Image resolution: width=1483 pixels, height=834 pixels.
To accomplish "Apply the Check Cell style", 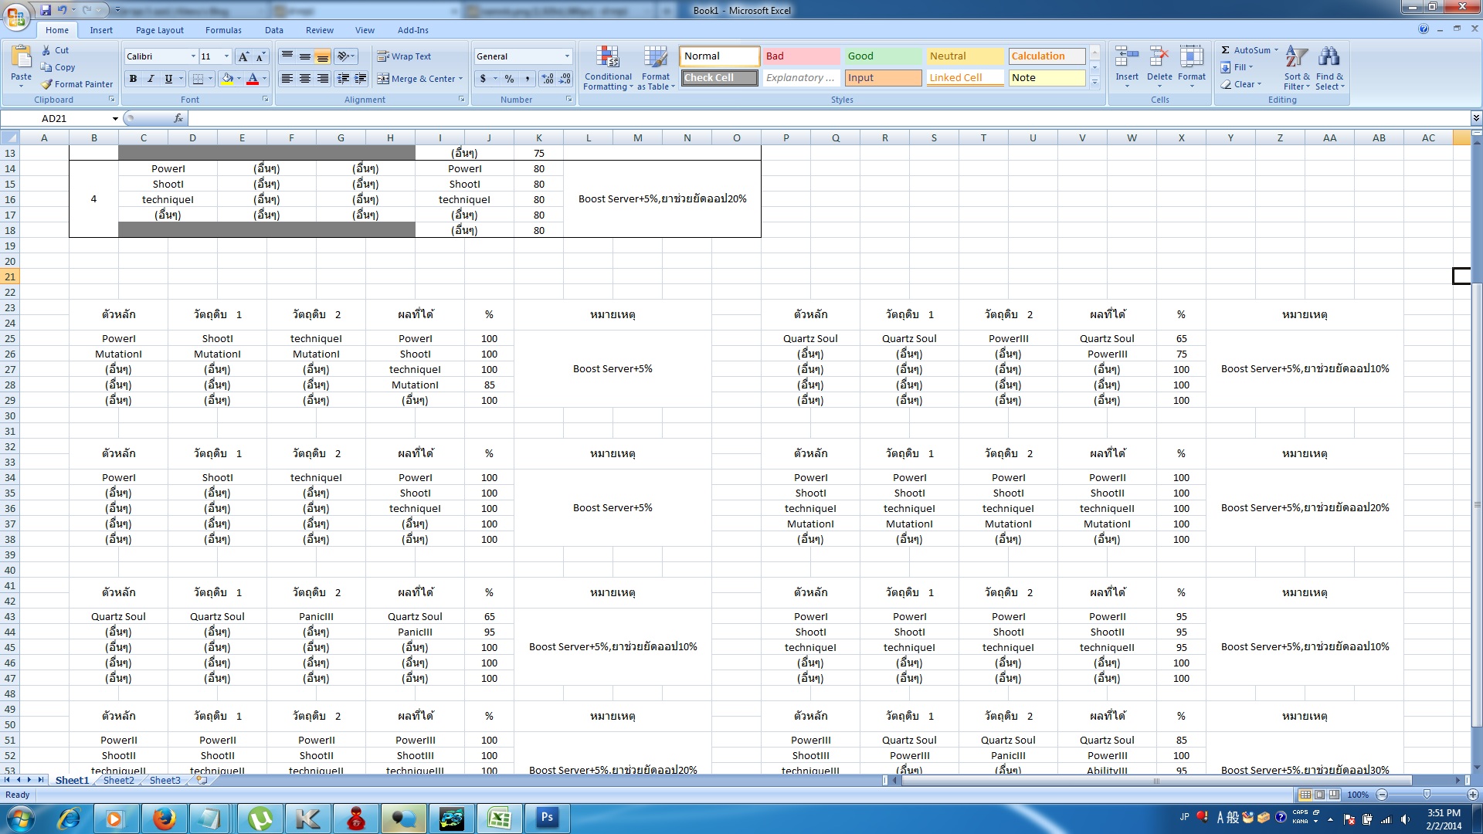I will point(719,78).
